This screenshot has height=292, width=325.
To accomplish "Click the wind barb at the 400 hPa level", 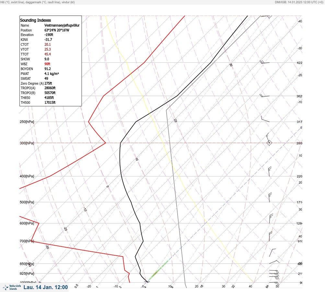I will [270, 171].
